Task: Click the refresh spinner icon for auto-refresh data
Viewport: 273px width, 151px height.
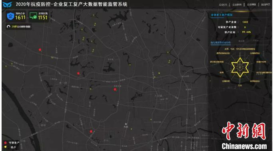Action: 8,27
